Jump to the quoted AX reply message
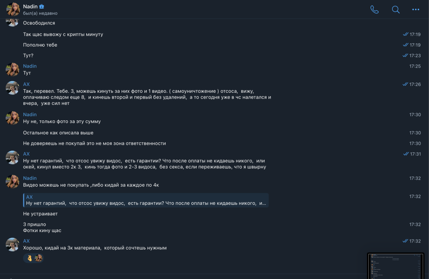This screenshot has width=429, height=279. pyautogui.click(x=146, y=200)
